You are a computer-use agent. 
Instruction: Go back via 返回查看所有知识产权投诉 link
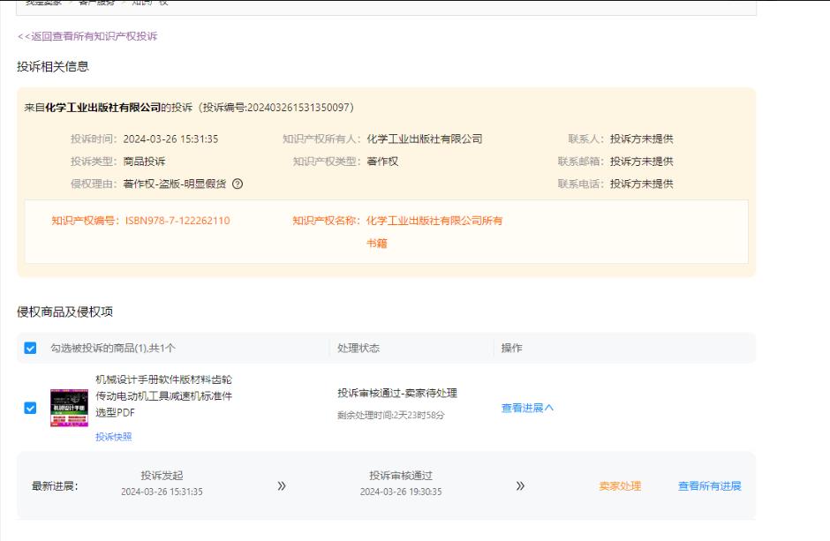coord(87,36)
